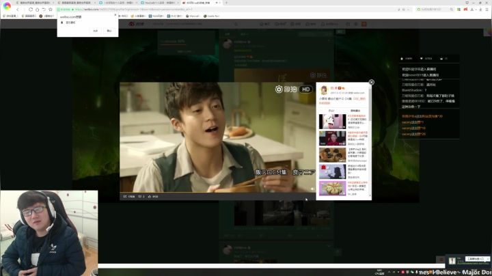The width and height of the screenshot is (492, 276).
Task: Click the video playback progress bar
Action: pyautogui.click(x=217, y=192)
